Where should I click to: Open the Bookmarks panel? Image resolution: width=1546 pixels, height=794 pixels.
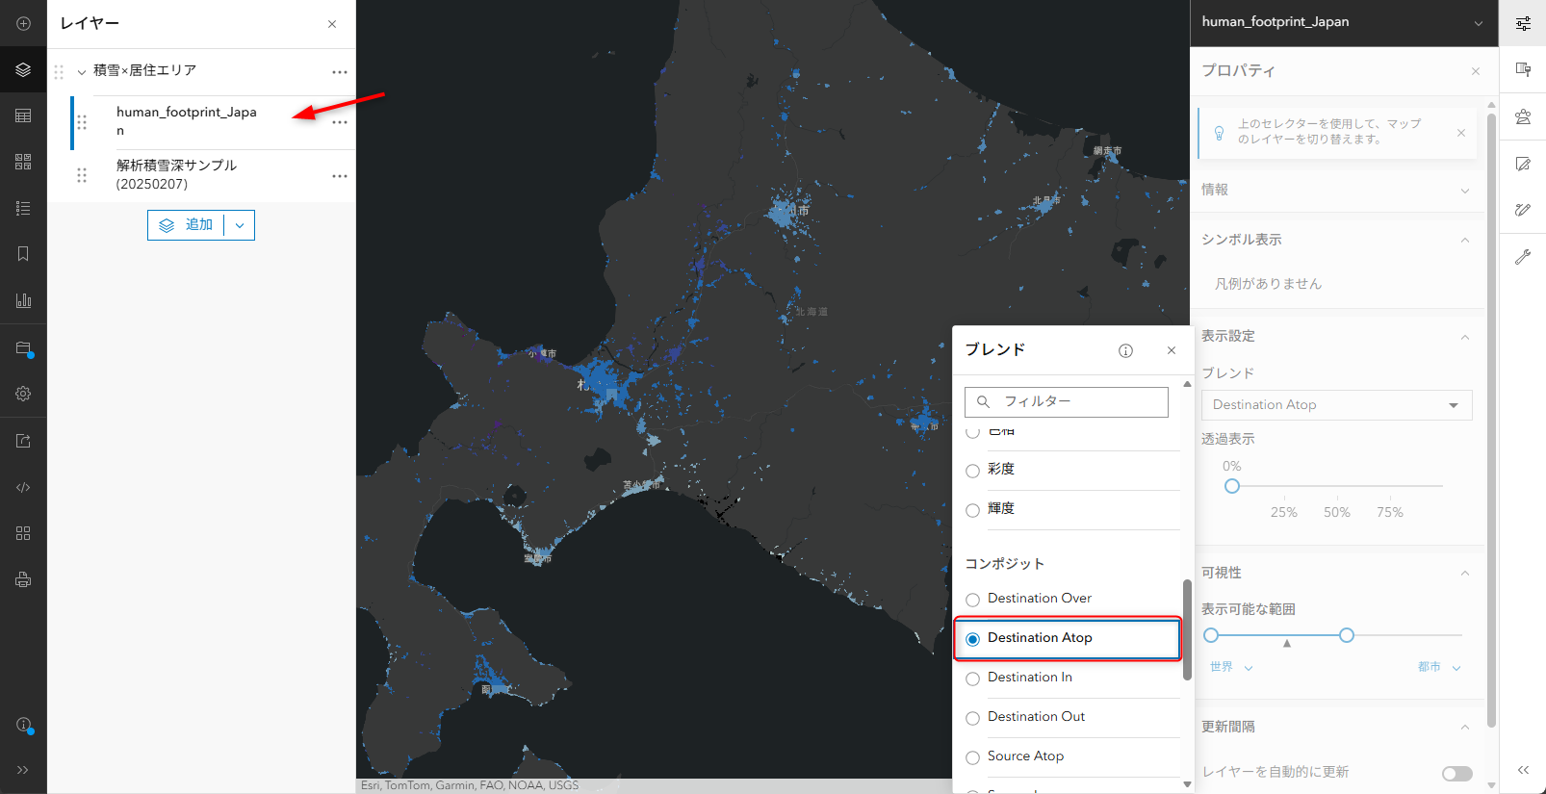23,254
